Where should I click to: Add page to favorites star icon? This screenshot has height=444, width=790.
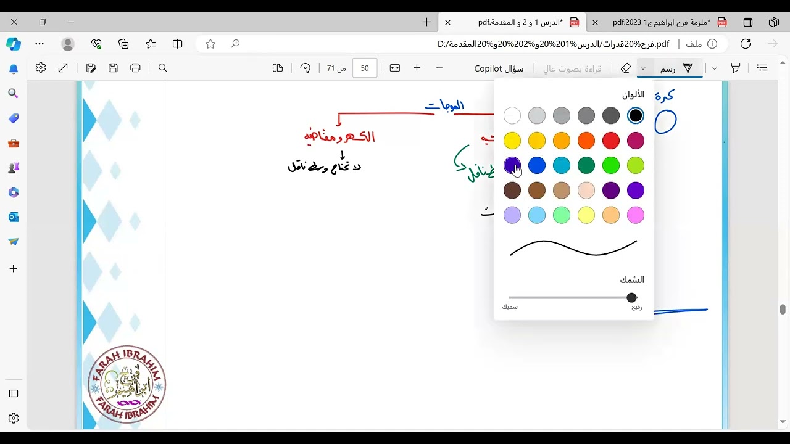tap(210, 44)
